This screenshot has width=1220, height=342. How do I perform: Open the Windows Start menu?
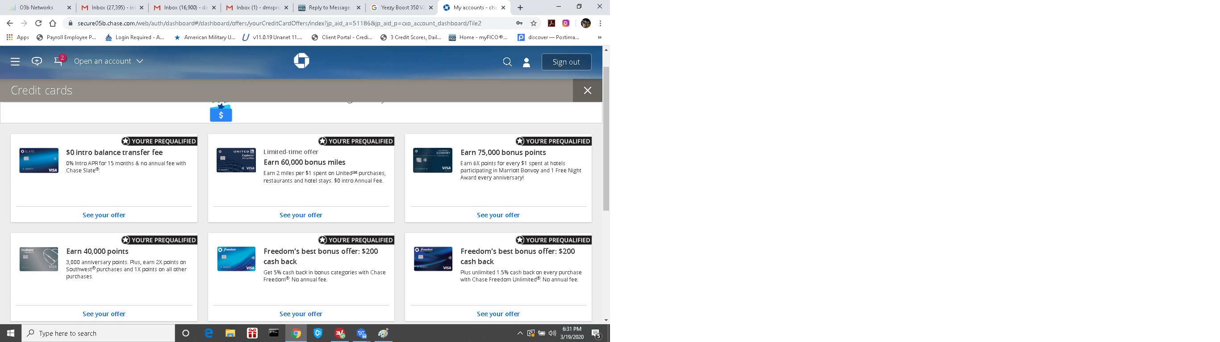(10, 333)
